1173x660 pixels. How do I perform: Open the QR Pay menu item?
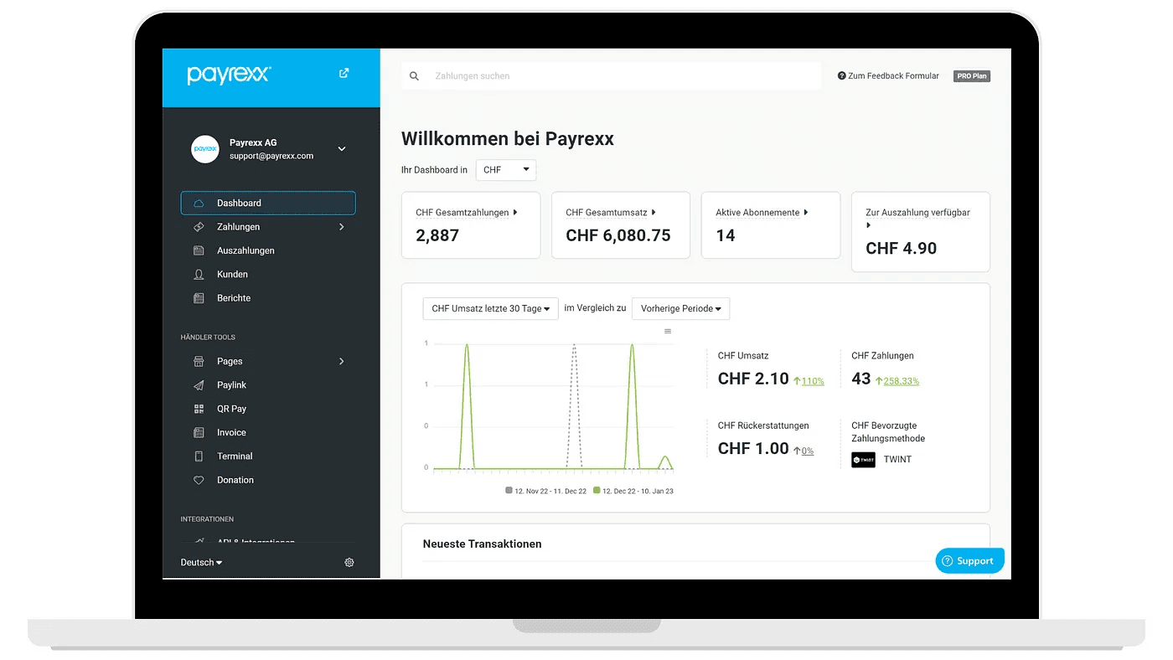[x=268, y=409]
